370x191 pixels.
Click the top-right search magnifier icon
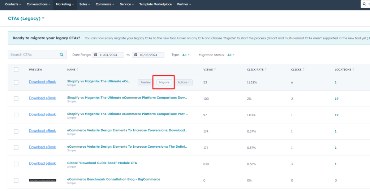(365, 4)
